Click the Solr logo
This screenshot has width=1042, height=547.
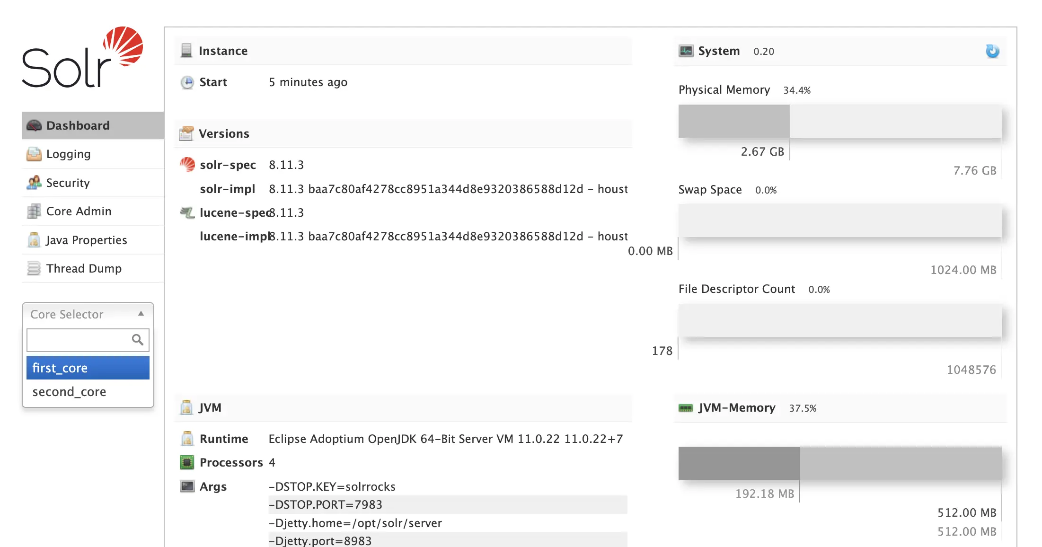coord(82,57)
